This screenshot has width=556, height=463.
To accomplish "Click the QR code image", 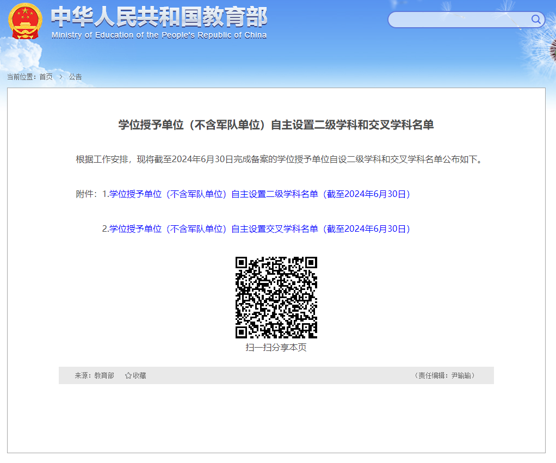I will point(276,297).
